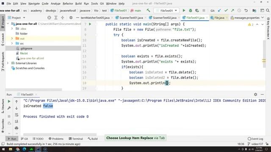Toggle the Favorites side panel
Image resolution: width=271 pixels, height=152 pixels.
point(3,126)
